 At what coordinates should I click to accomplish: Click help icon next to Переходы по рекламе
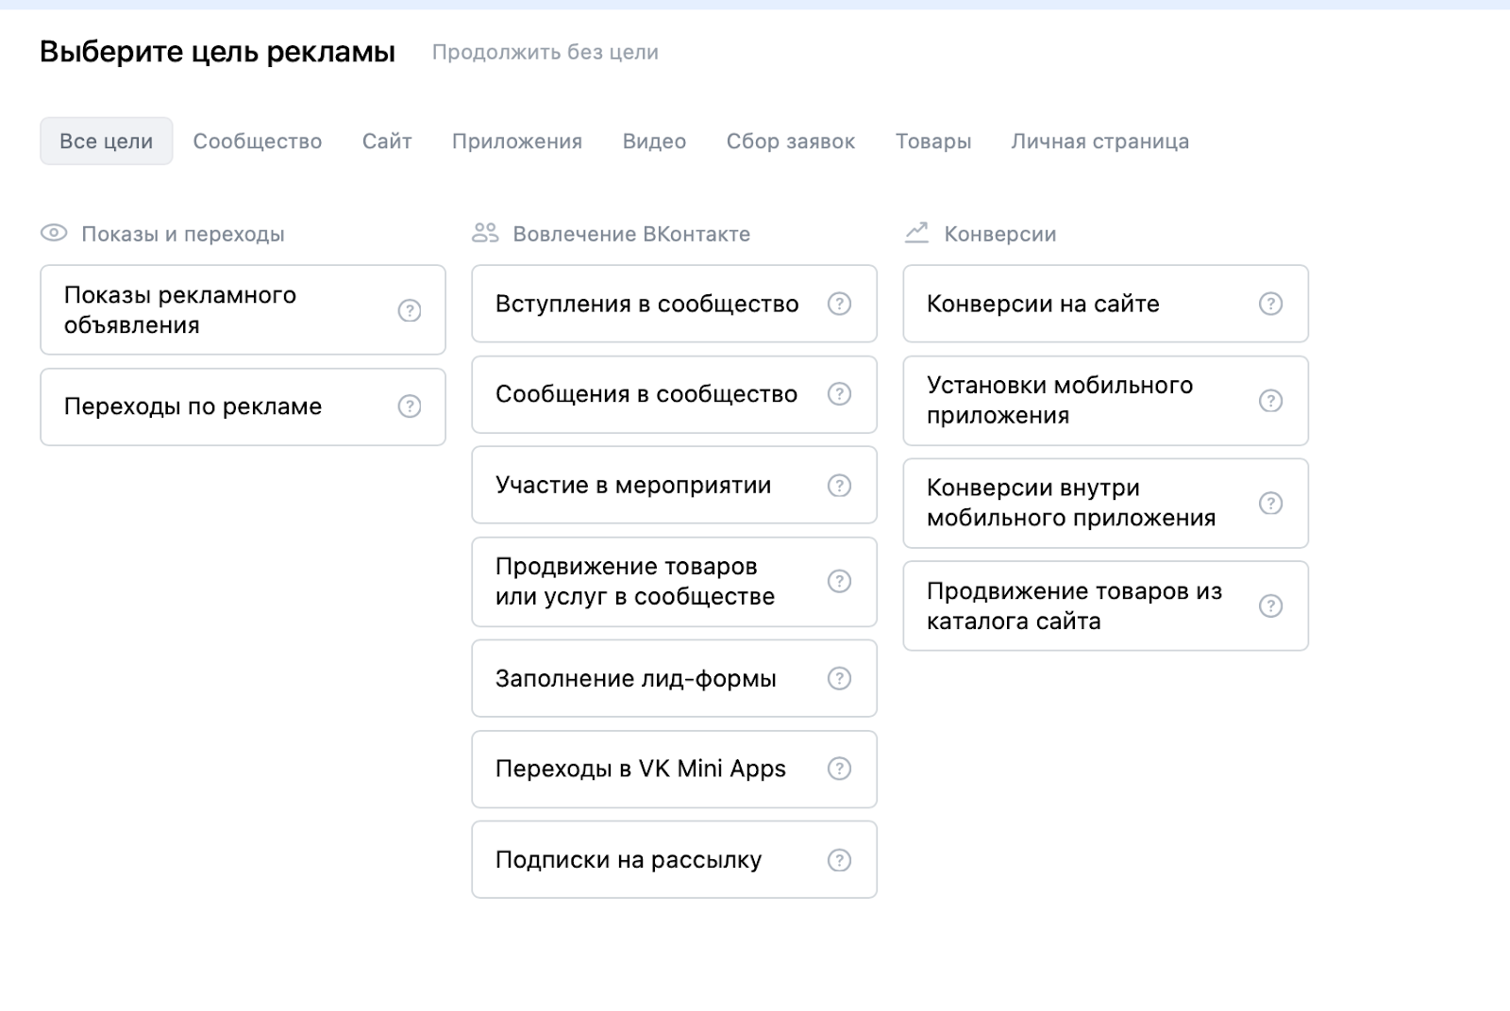409,406
